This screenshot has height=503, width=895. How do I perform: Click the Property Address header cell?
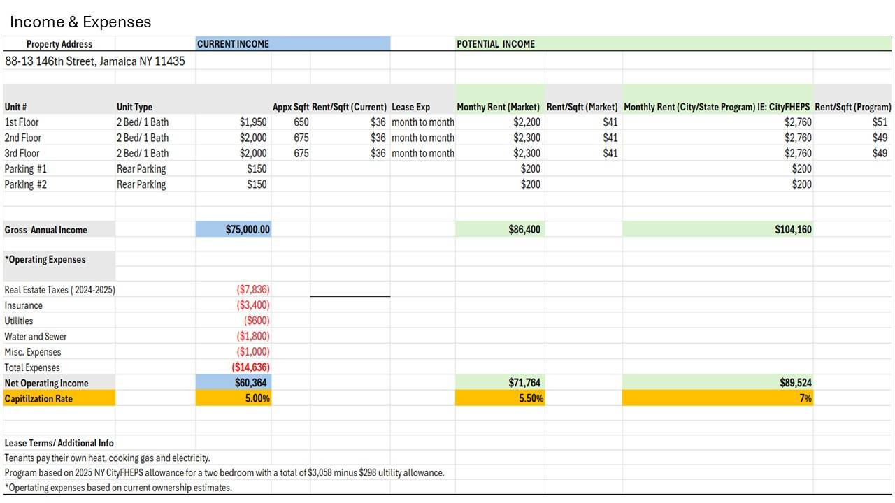pos(59,44)
